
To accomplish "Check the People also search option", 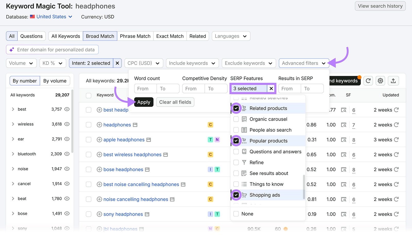I will (236, 130).
